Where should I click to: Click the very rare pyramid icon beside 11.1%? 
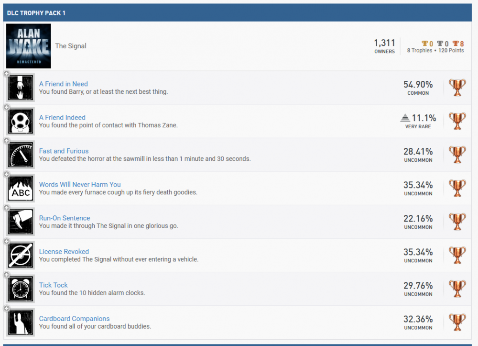coord(405,118)
